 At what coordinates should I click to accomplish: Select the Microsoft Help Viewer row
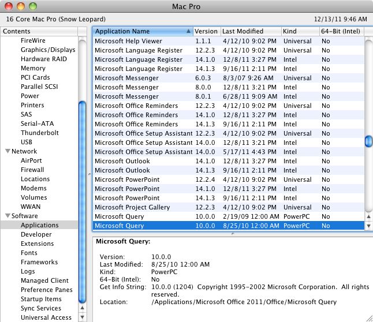pyautogui.click(x=229, y=41)
